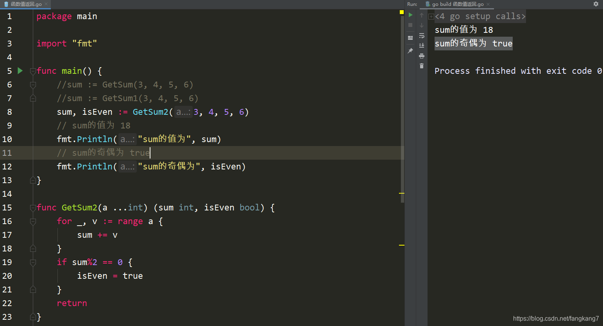This screenshot has height=326, width=603.
Task: Collapse func GetSum2 at line 15
Action: (33, 208)
